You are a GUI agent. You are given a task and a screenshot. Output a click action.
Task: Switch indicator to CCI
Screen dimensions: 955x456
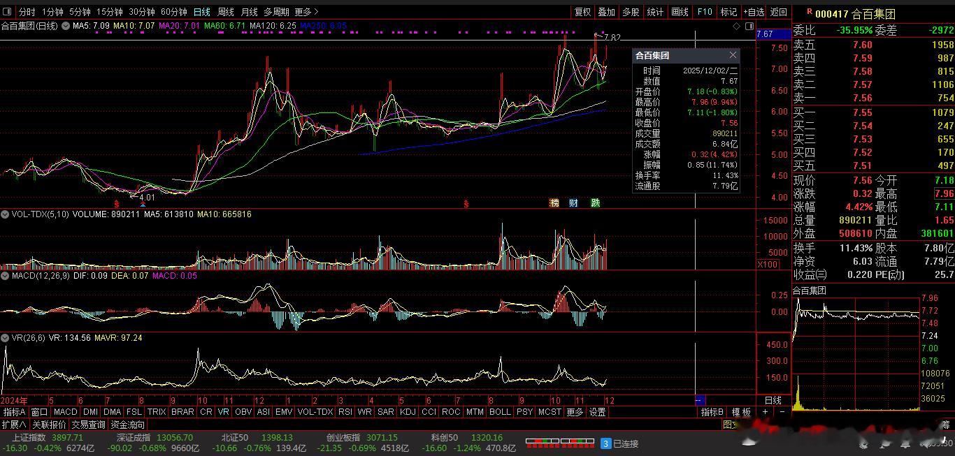tap(429, 412)
